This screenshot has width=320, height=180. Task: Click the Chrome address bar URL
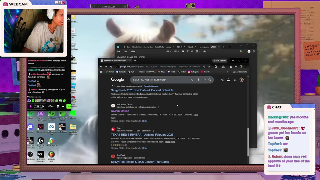(160, 67)
